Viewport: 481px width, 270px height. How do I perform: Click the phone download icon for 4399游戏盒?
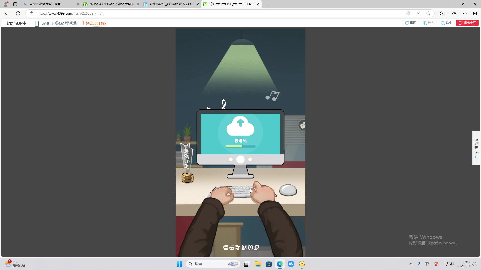[x=37, y=23]
